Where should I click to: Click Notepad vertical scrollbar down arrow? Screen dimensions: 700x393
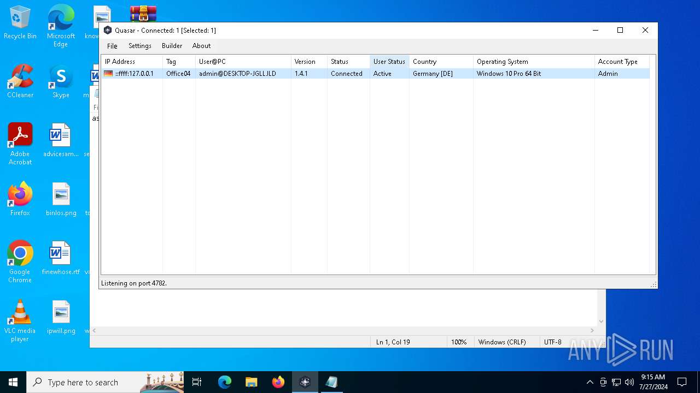pyautogui.click(x=601, y=321)
